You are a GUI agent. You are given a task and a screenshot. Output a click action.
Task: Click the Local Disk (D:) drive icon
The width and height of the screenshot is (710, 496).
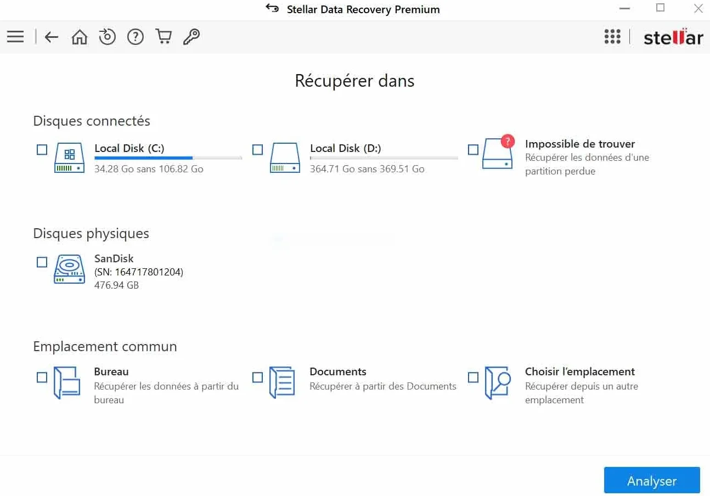[285, 158]
